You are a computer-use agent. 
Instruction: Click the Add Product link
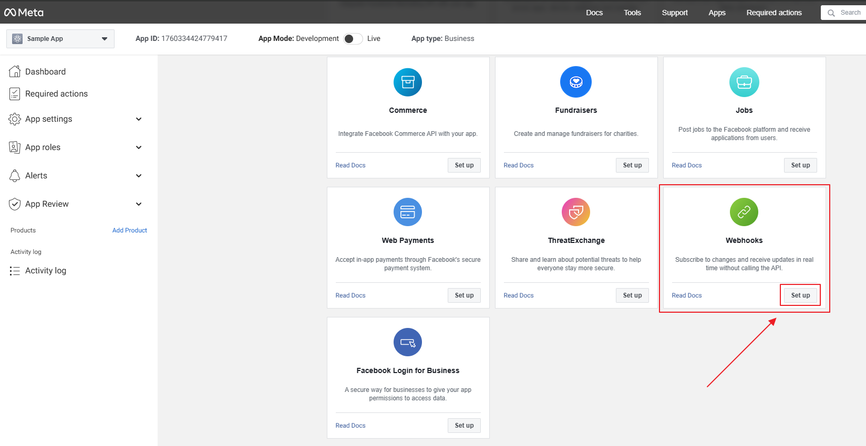[x=130, y=230]
